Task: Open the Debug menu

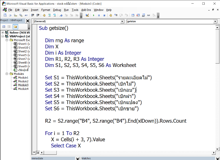Action: point(57,10)
